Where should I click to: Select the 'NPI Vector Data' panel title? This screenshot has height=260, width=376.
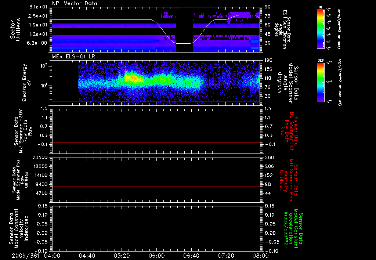click(75, 3)
